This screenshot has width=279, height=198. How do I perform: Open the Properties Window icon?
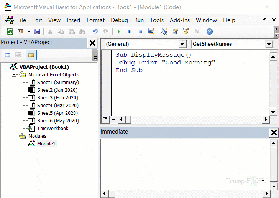tap(175, 32)
